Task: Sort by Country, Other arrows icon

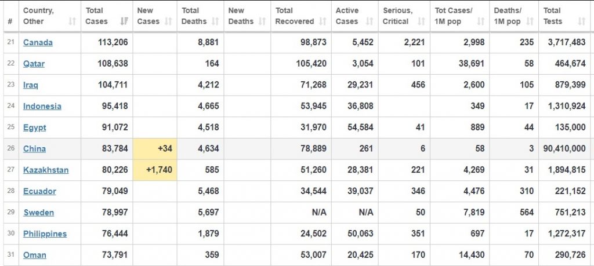Action: pyautogui.click(x=72, y=21)
